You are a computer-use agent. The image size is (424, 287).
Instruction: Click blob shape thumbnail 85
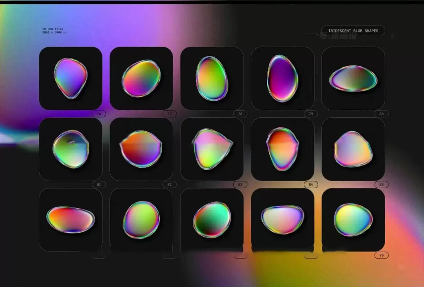353,149
